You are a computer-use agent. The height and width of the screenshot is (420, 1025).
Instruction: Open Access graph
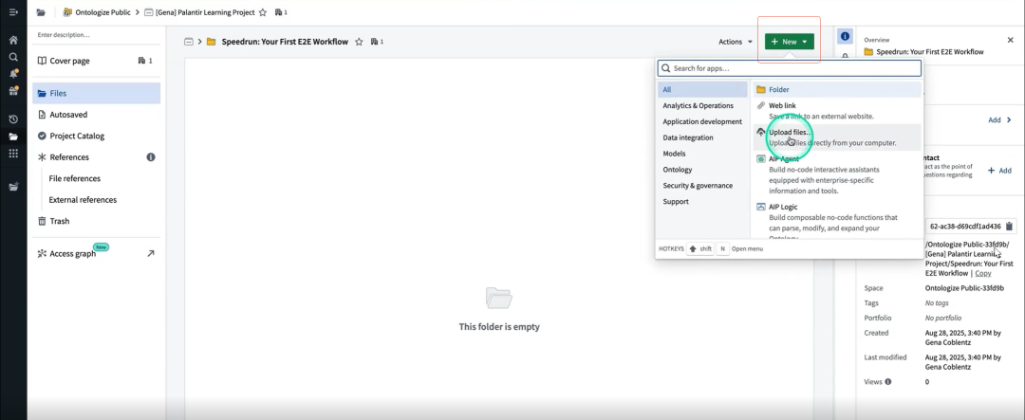pos(72,253)
